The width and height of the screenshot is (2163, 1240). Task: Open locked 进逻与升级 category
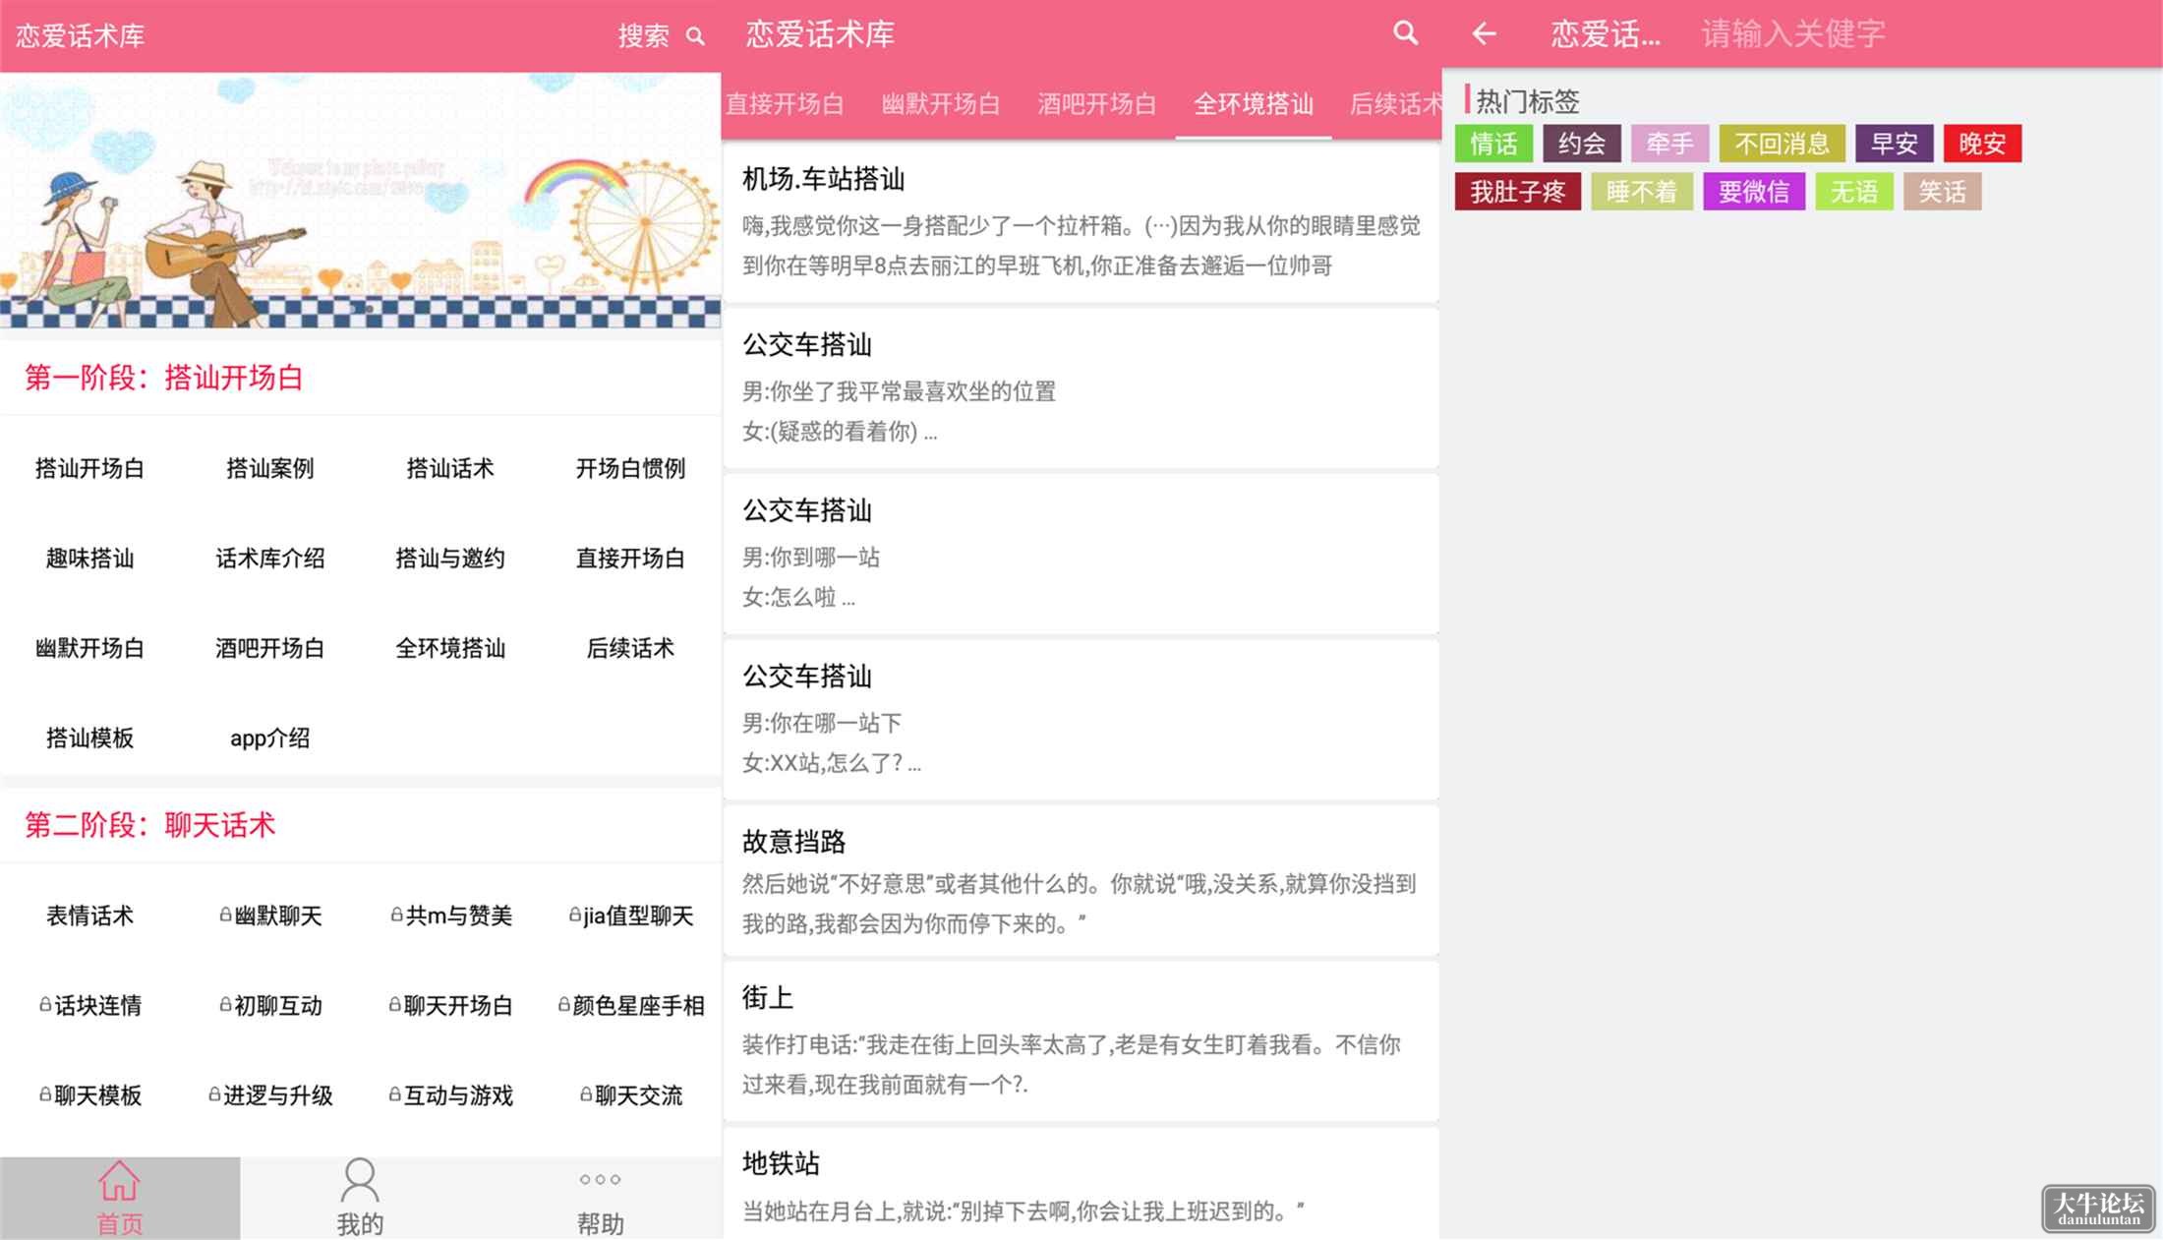[270, 1094]
